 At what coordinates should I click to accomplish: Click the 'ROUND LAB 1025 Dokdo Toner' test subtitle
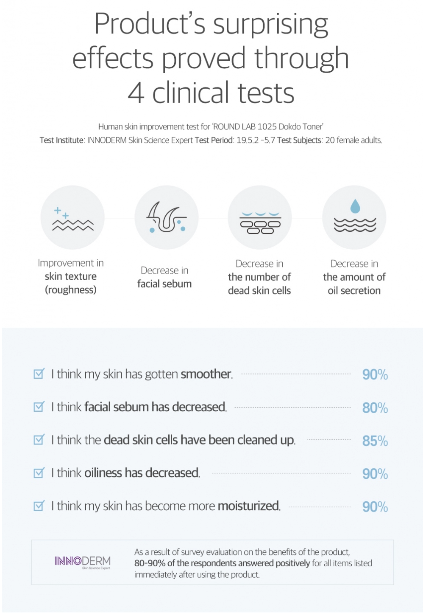pyautogui.click(x=211, y=127)
